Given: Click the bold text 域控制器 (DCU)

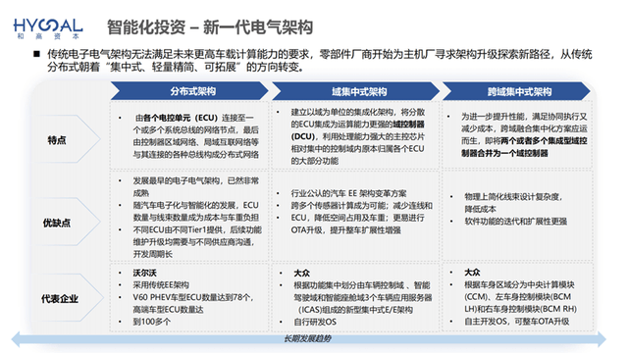Looking at the screenshot, I should coord(357,130).
